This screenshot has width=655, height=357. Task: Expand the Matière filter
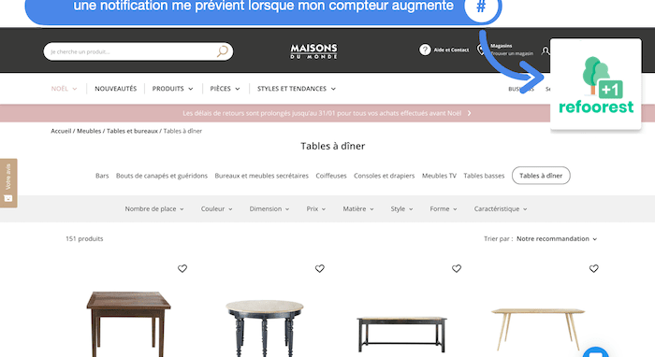point(358,209)
